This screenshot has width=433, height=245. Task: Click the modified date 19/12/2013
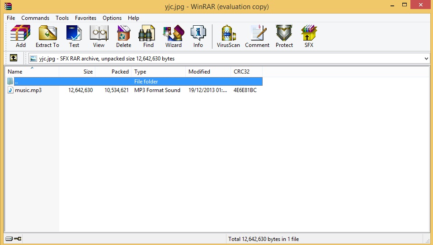coord(207,90)
